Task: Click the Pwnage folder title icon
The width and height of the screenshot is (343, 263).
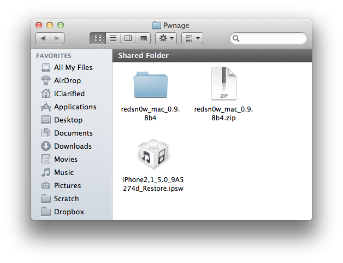Action: click(157, 25)
